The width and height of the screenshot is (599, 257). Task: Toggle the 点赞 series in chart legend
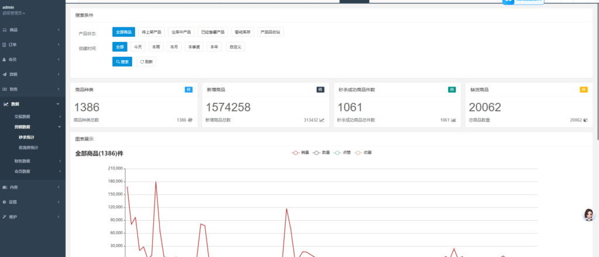coord(342,152)
